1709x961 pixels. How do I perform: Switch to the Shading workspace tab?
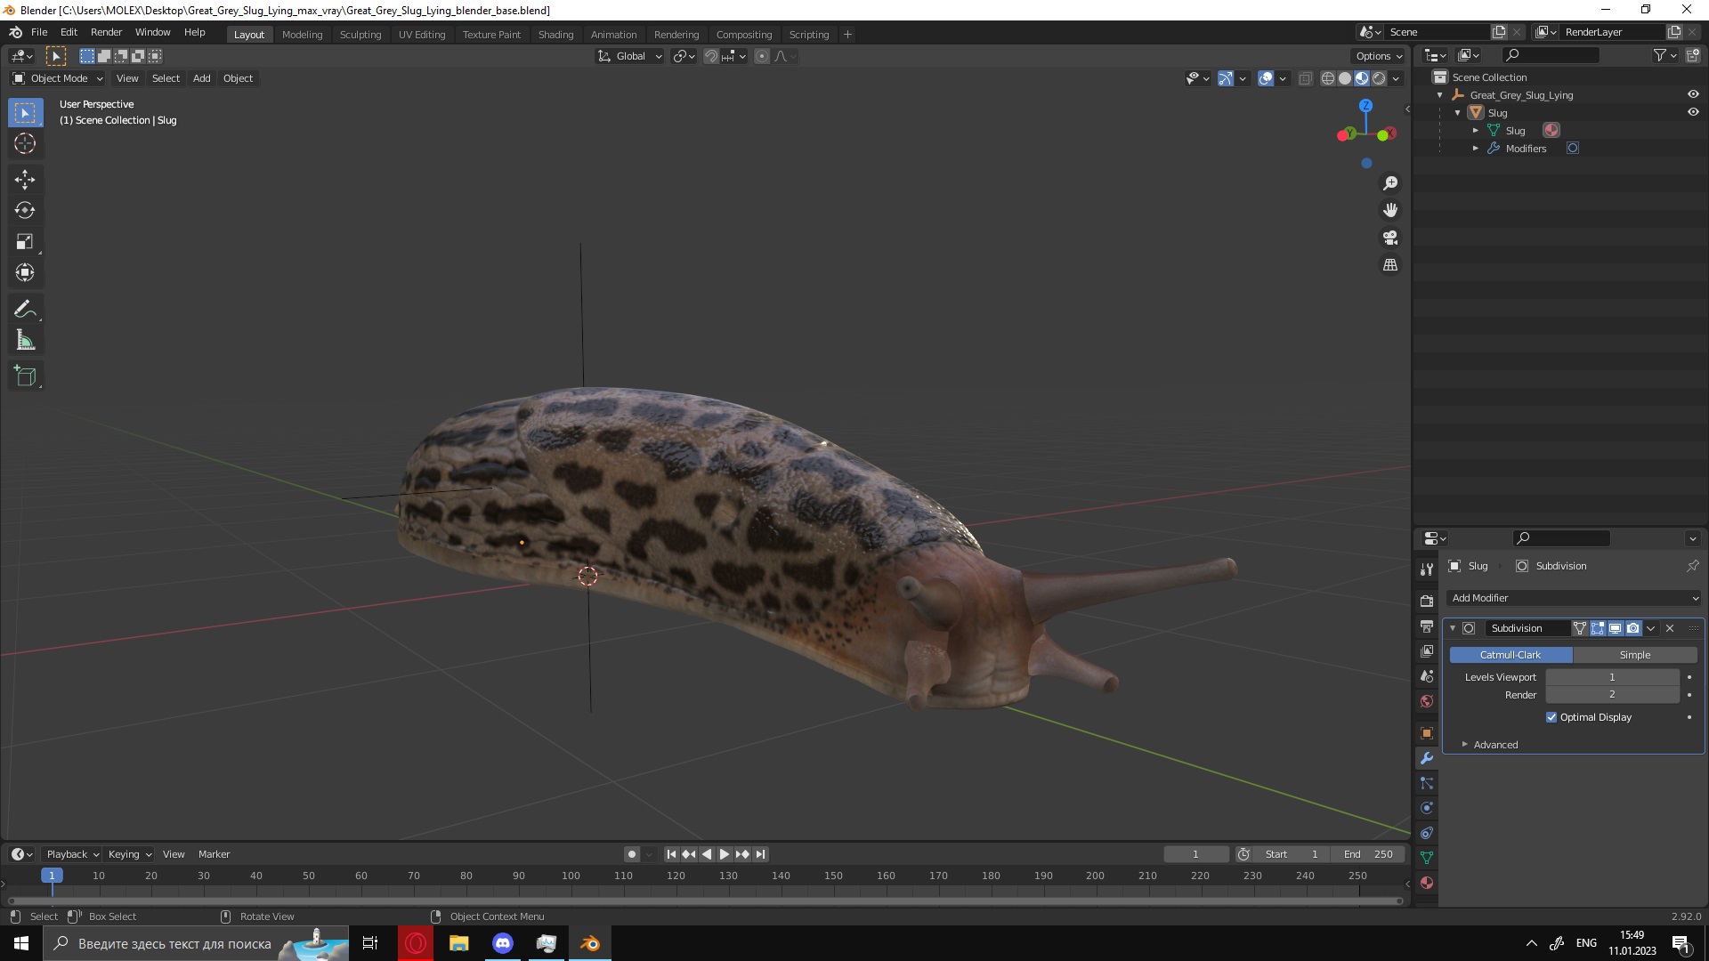click(x=555, y=35)
